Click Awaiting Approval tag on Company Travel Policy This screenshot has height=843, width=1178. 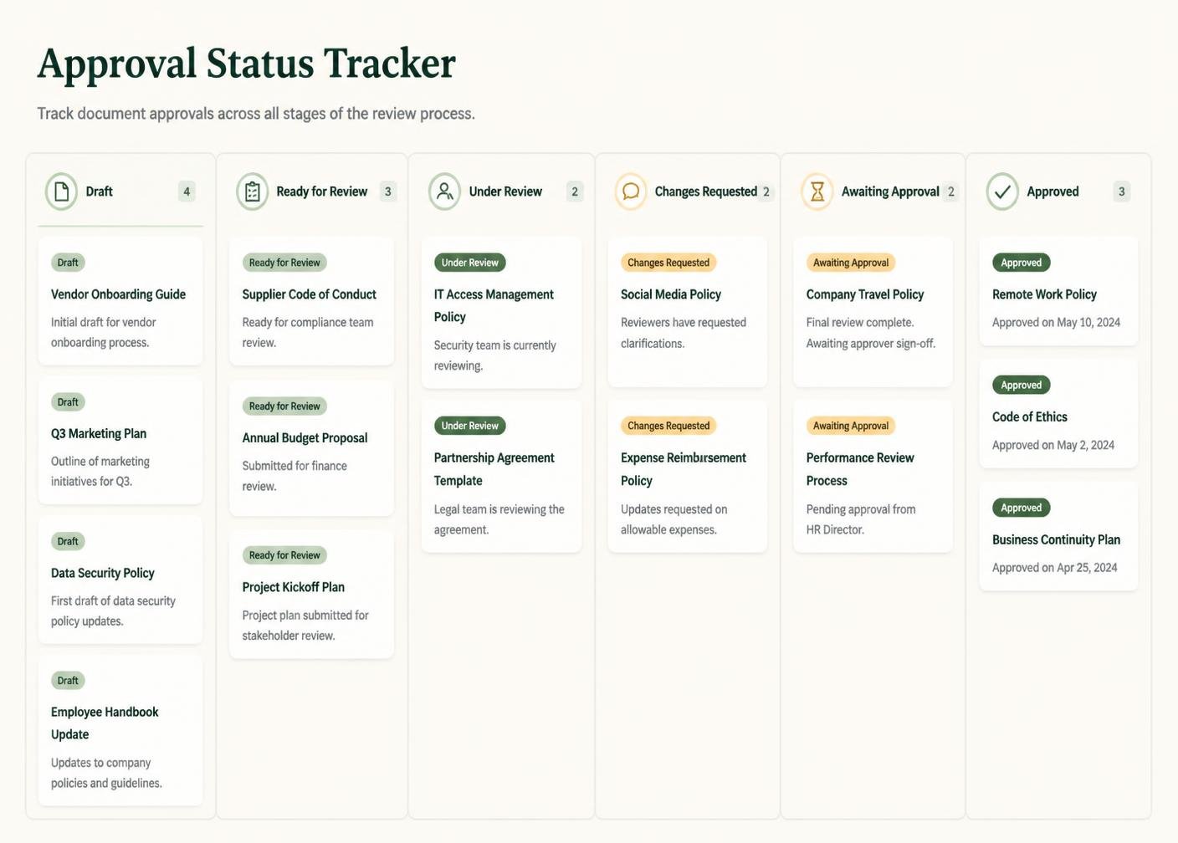pos(851,263)
